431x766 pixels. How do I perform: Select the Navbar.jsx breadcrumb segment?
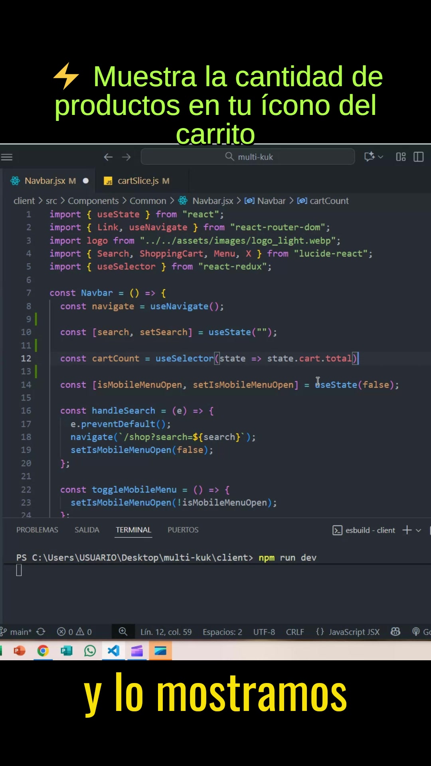(x=213, y=201)
